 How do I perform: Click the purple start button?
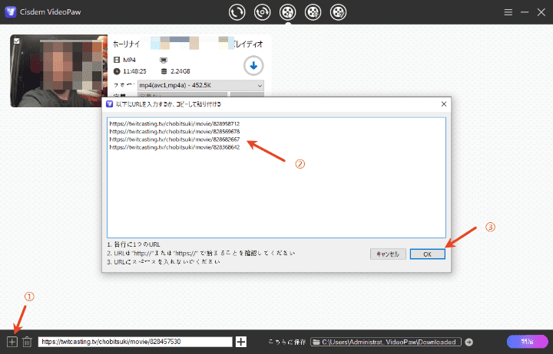(x=527, y=341)
